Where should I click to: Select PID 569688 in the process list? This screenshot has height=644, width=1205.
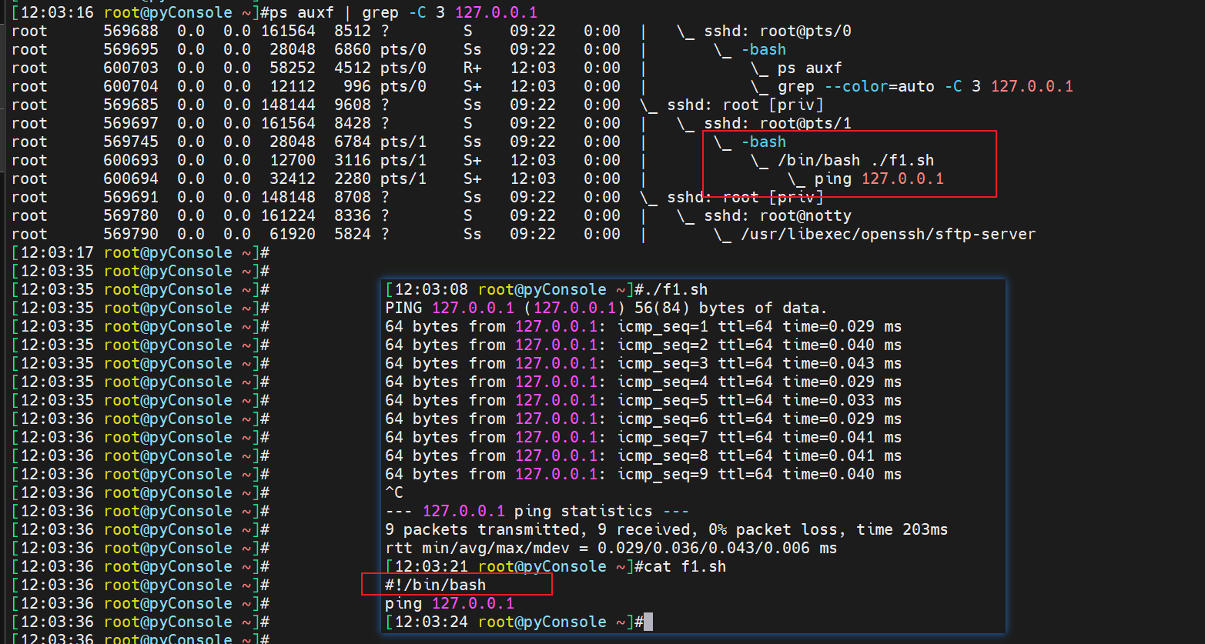[131, 31]
